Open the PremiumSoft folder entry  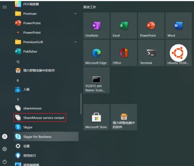[46, 42]
